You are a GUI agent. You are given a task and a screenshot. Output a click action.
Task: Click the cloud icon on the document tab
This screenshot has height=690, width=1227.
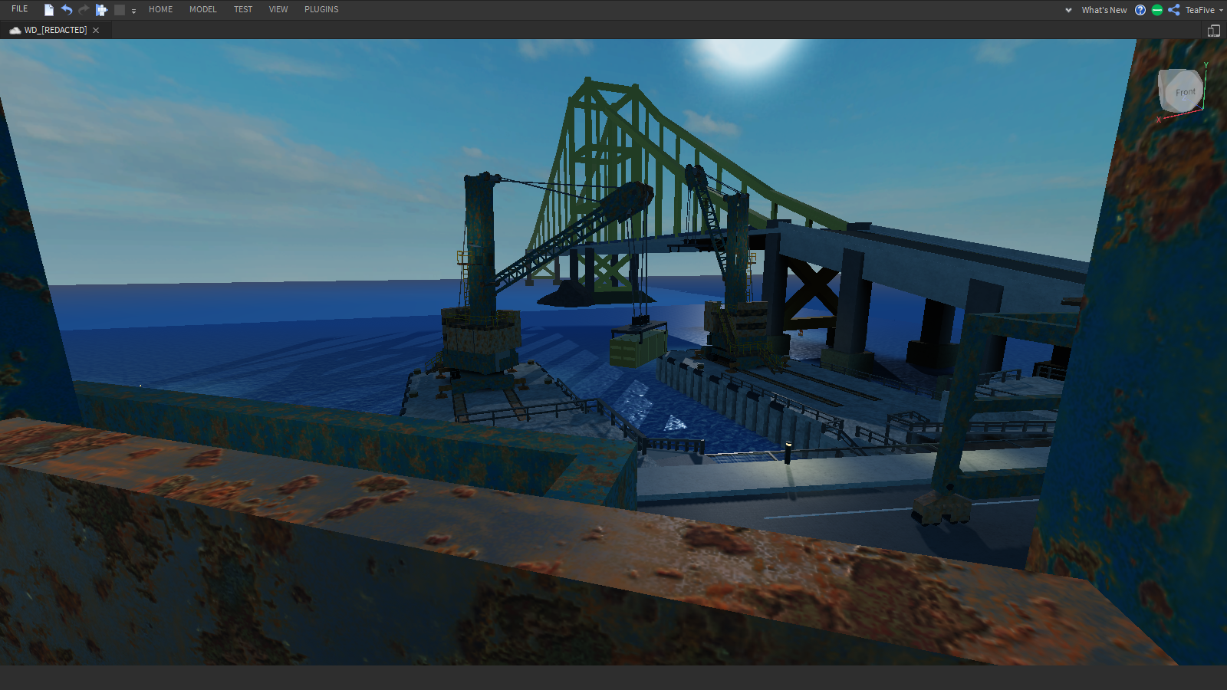pyautogui.click(x=15, y=31)
